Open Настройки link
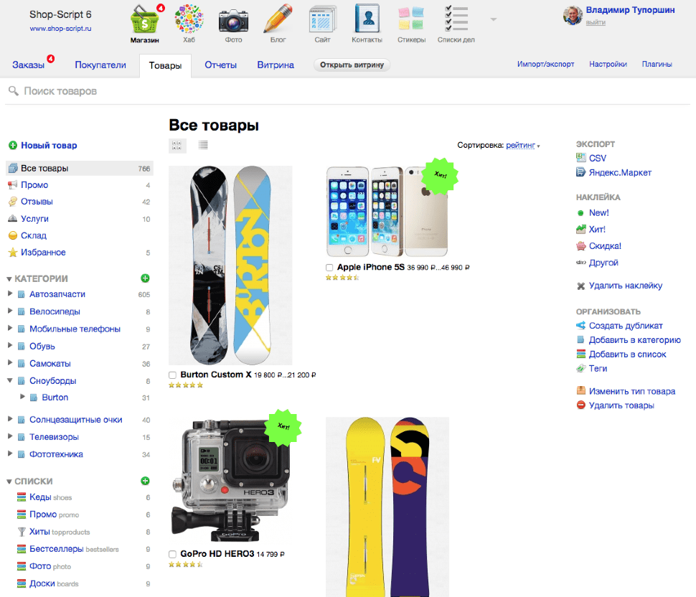Screen dimensions: 696x597 [608, 65]
